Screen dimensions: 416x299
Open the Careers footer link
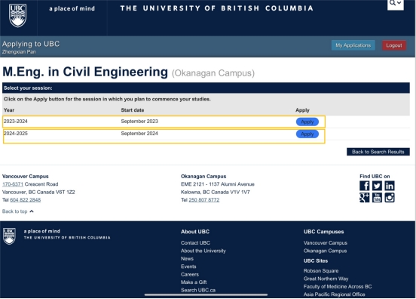pos(190,274)
